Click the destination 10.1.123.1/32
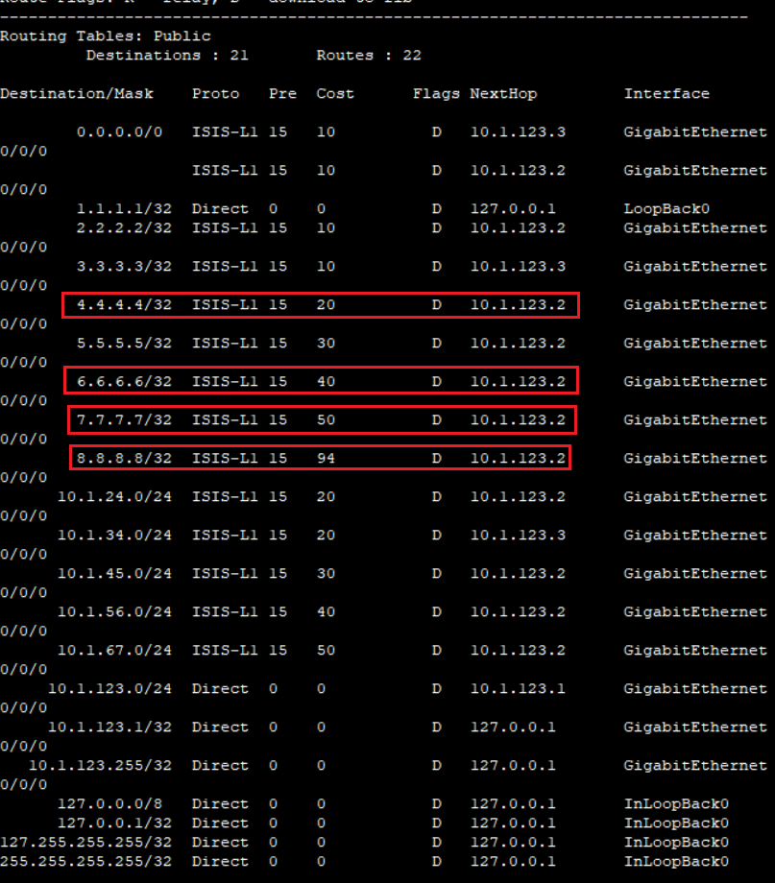This screenshot has width=775, height=883. [109, 727]
